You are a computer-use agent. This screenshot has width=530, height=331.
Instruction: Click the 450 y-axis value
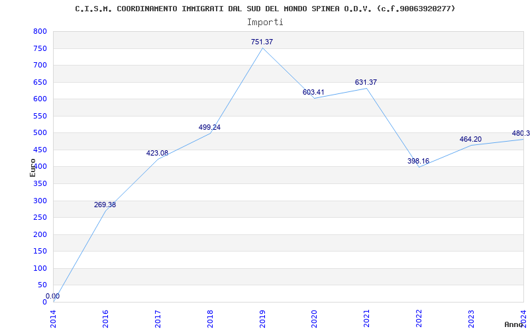point(40,150)
